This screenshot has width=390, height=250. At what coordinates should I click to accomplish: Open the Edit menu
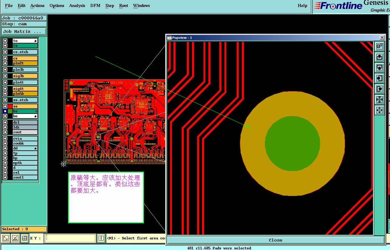coord(22,5)
